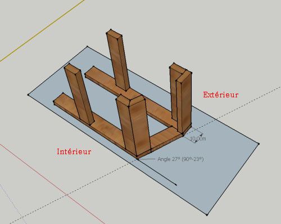The width and height of the screenshot is (281, 224).
Task: Click the red Extérieur text label
Action: click(x=221, y=95)
